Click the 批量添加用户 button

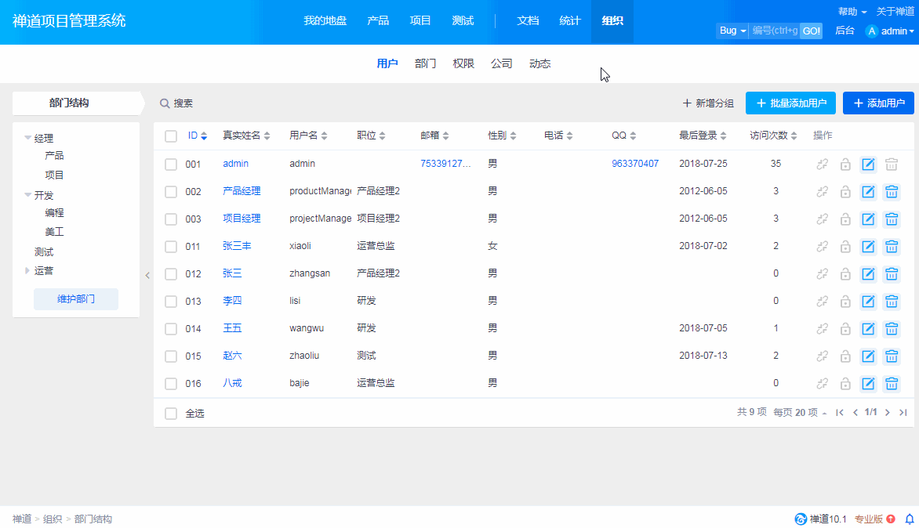[x=790, y=103]
